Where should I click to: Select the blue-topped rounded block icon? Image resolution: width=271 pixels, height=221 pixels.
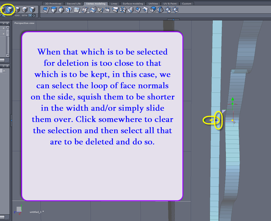138,9
